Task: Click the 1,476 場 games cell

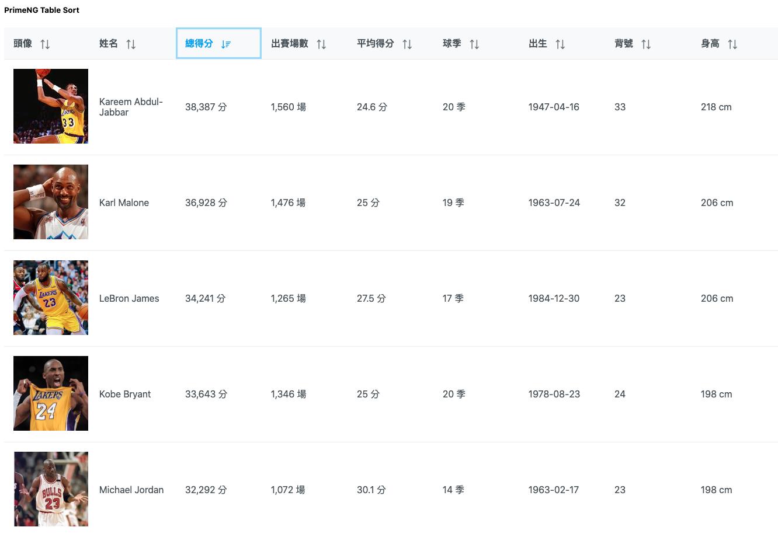Action: click(289, 203)
